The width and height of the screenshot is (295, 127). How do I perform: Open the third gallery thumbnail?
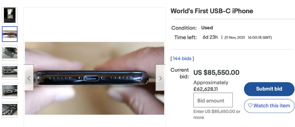coord(10,53)
